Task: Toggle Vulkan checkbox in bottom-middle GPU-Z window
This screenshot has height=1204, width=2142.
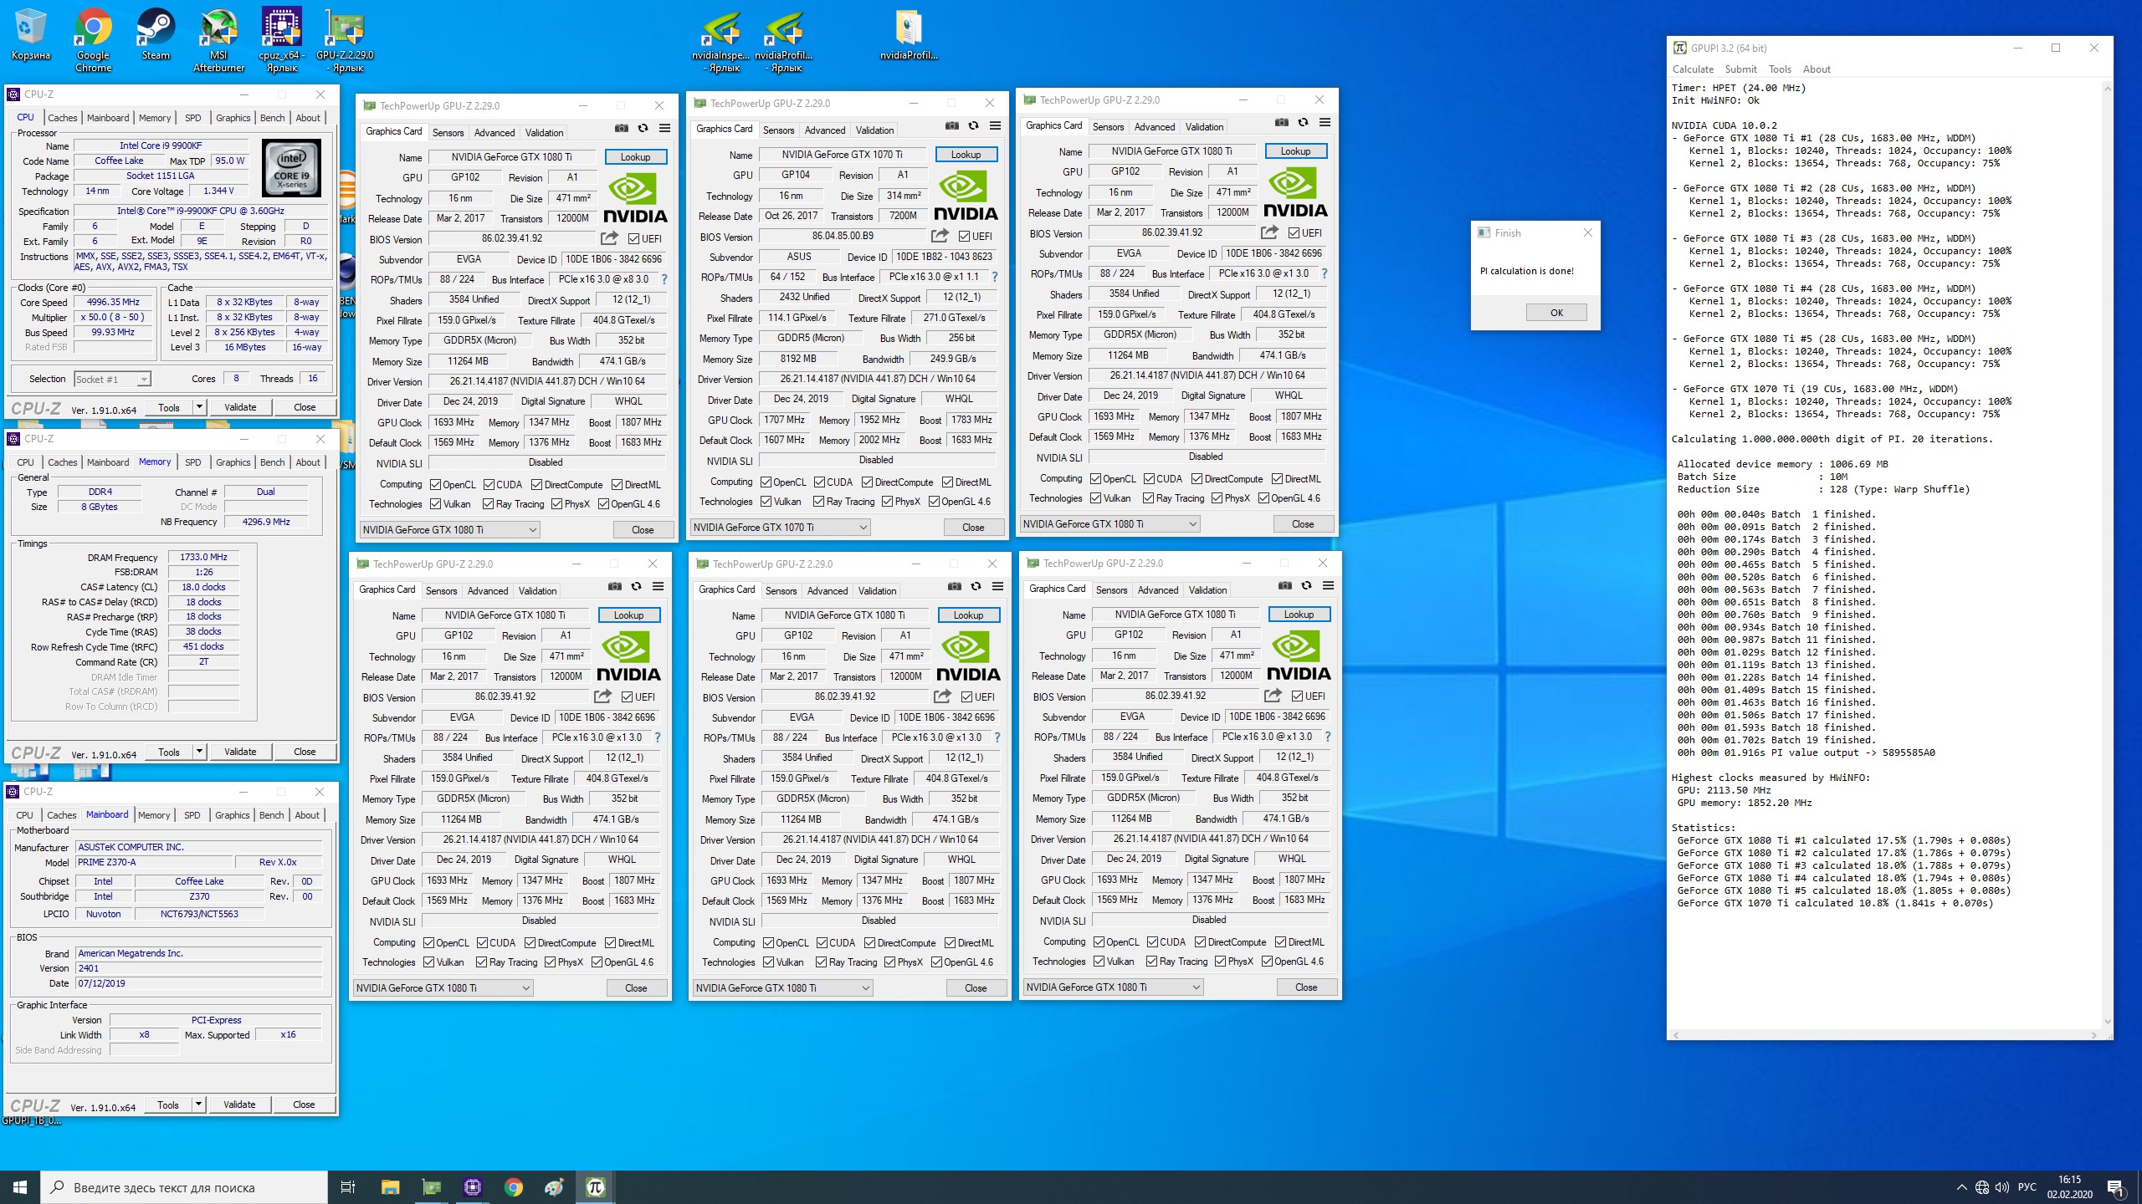Action: 768,962
